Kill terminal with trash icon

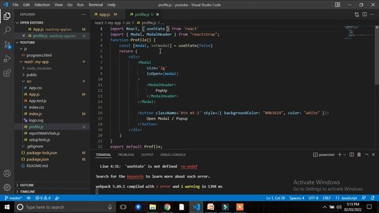click(359, 155)
